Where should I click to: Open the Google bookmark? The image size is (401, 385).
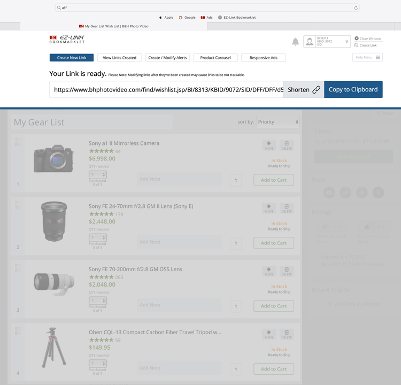pyautogui.click(x=187, y=18)
